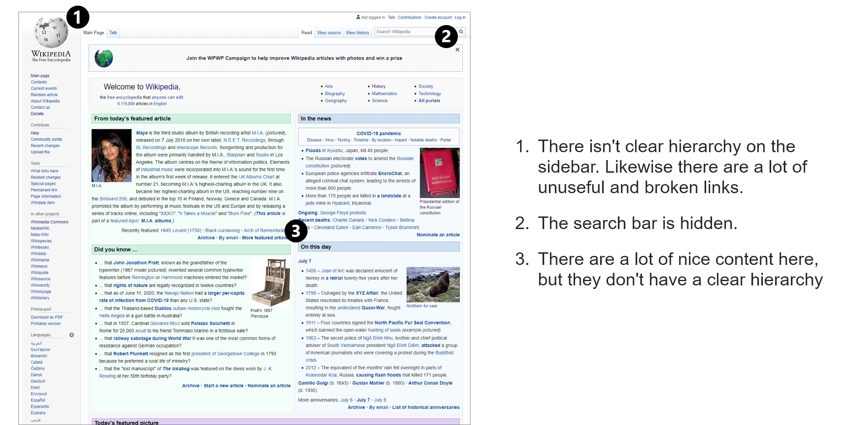Select Download as PDF in sidebar
This screenshot has height=425, width=848.
pyautogui.click(x=46, y=317)
